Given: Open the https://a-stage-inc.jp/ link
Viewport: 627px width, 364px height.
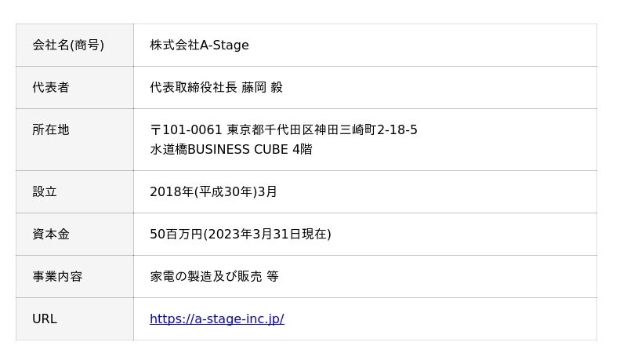Looking at the screenshot, I should [x=216, y=319].
